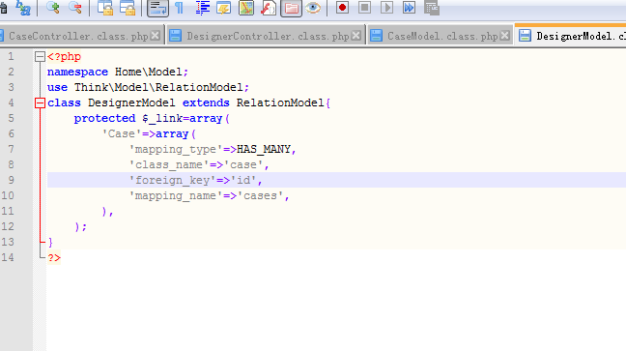Image resolution: width=626 pixels, height=351 pixels.
Task: Click the Save Recorded Macro icon
Action: [432, 8]
